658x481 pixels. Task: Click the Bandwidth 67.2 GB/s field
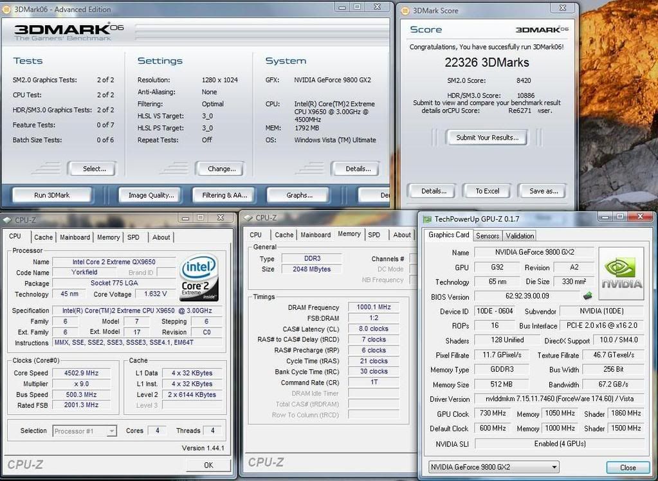[613, 385]
